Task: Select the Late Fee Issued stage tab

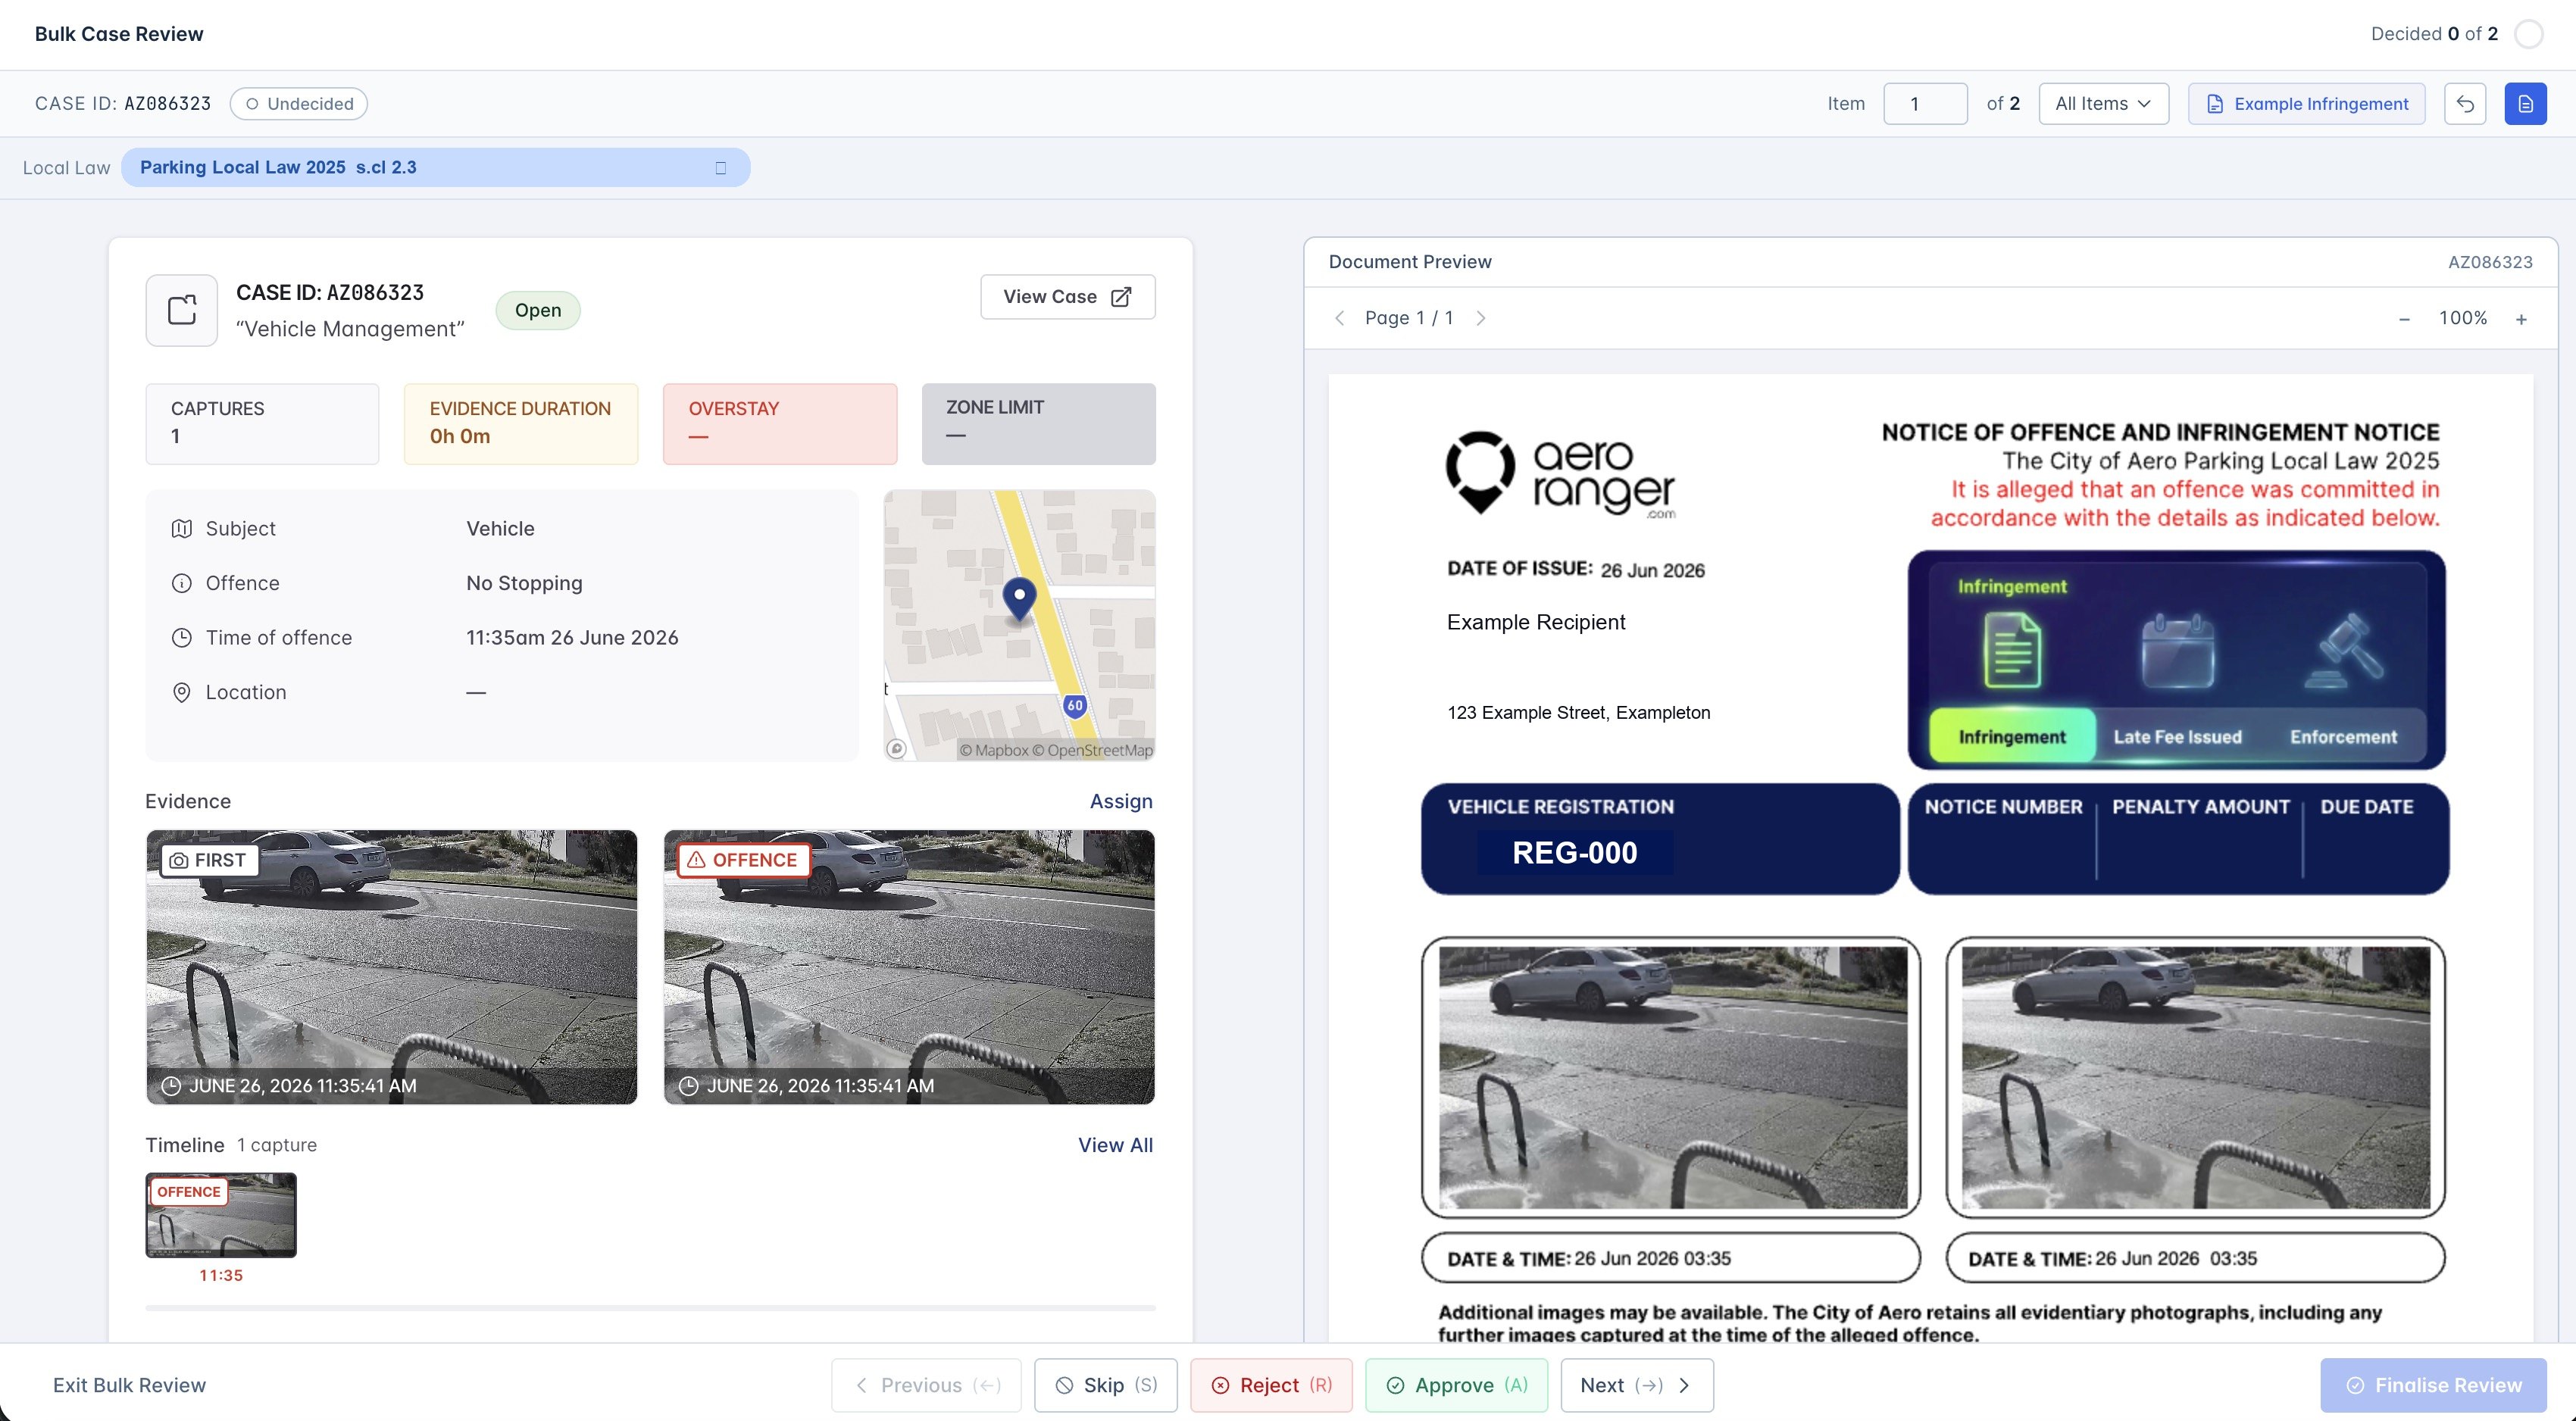Action: click(x=2177, y=737)
